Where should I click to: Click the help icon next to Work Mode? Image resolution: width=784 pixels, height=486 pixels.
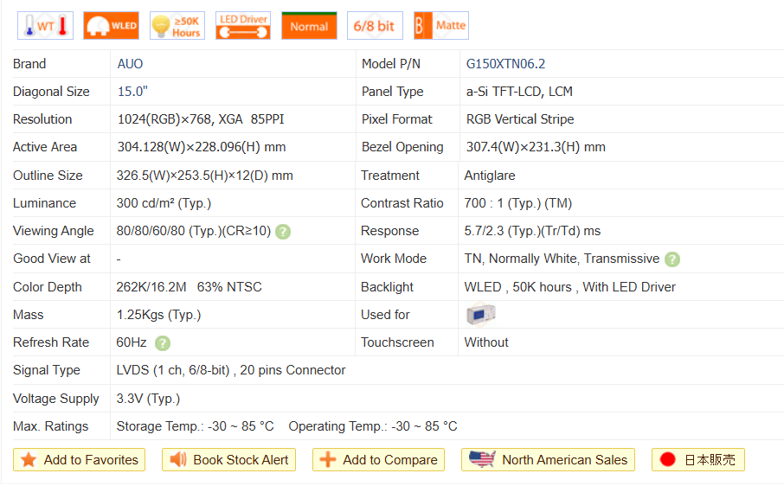point(672,259)
